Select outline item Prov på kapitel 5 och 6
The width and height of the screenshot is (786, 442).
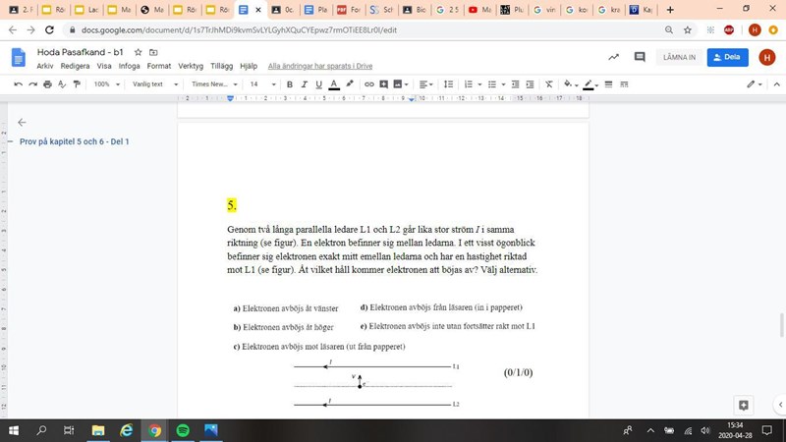74,141
